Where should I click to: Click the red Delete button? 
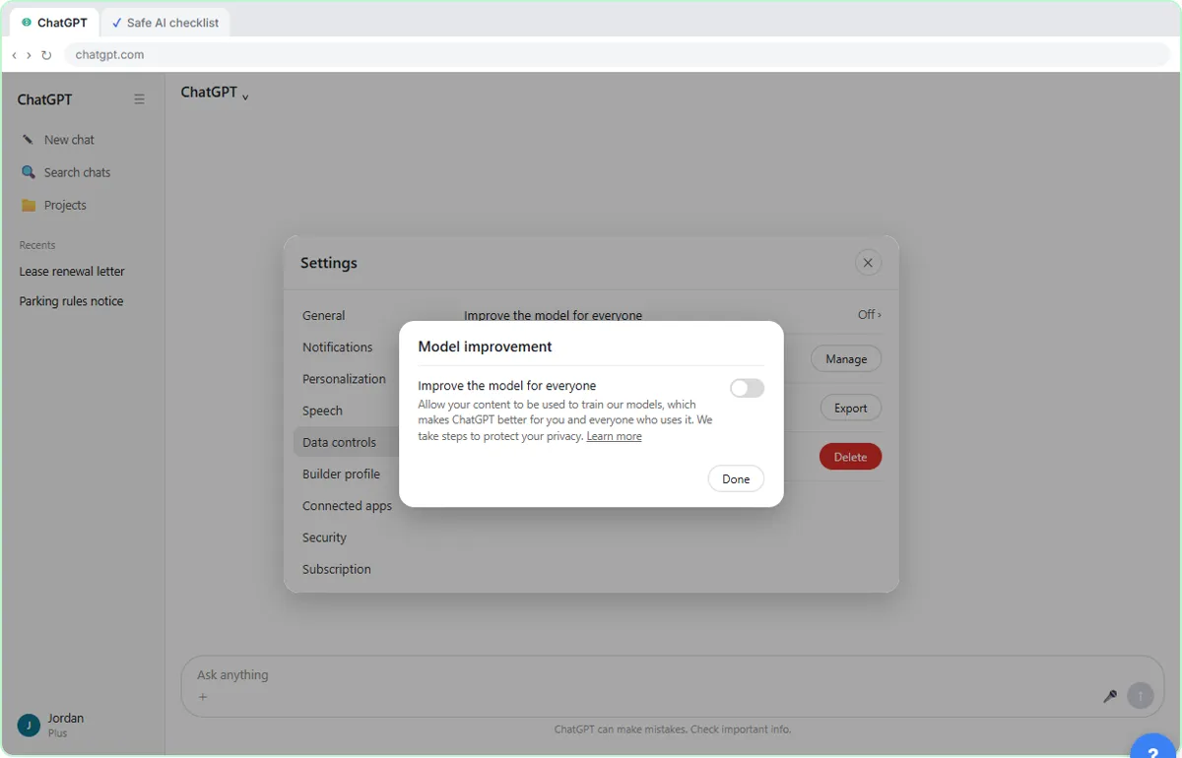tap(850, 457)
